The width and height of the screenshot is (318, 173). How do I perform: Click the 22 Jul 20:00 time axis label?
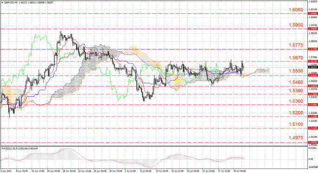point(208,171)
